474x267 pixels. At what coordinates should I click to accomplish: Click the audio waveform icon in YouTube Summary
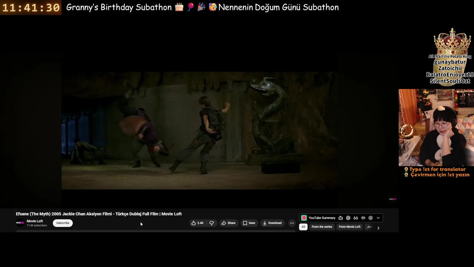pyautogui.click(x=363, y=218)
